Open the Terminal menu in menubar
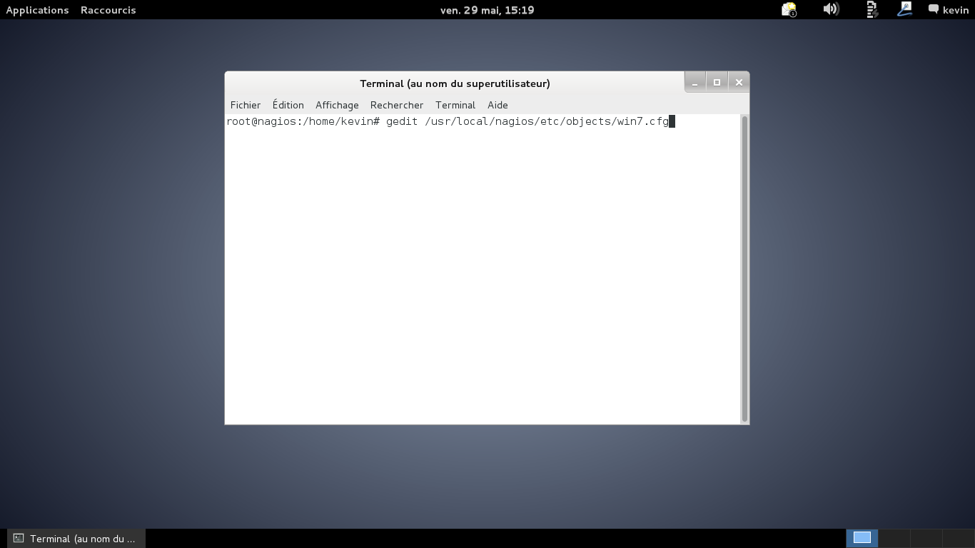The height and width of the screenshot is (548, 975). tap(455, 105)
